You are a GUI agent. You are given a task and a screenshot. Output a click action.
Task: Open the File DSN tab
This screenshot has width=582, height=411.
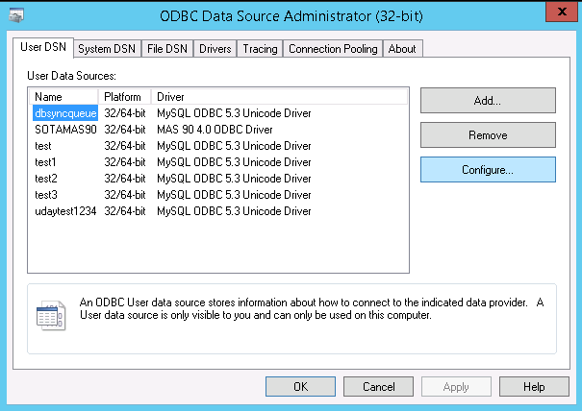click(x=167, y=49)
